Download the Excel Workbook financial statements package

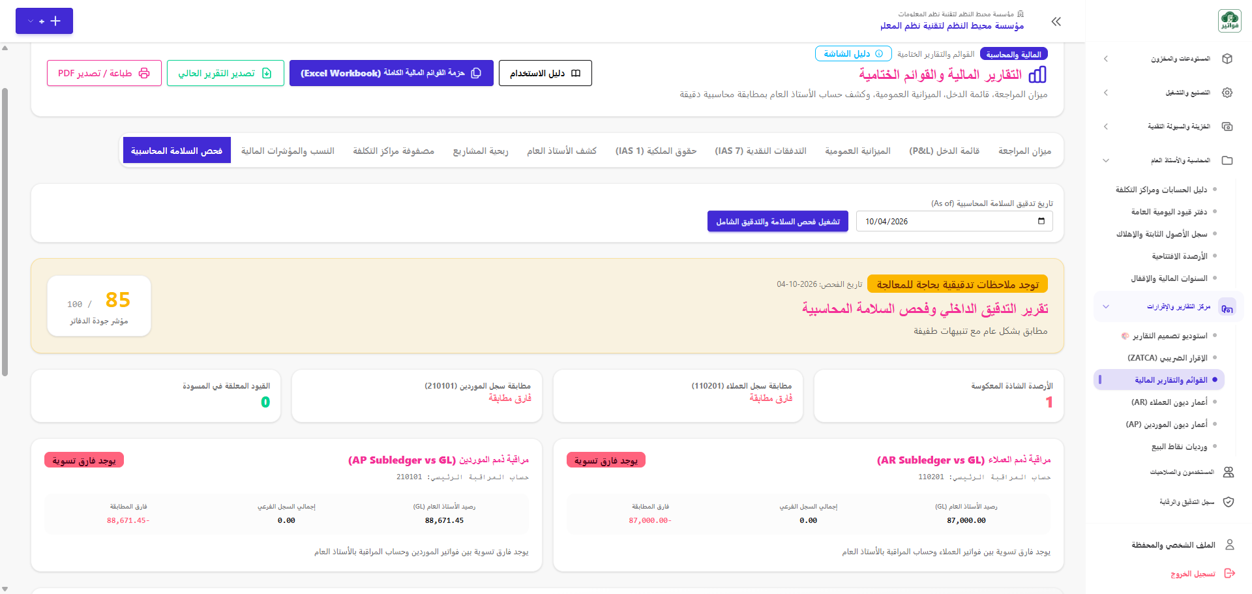tap(391, 73)
